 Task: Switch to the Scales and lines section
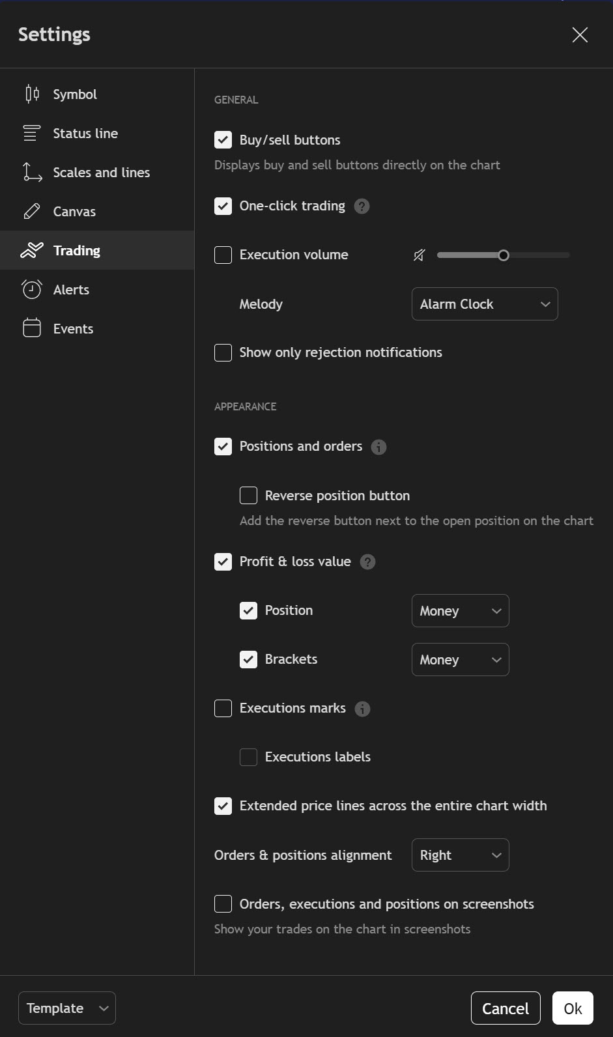tap(102, 173)
